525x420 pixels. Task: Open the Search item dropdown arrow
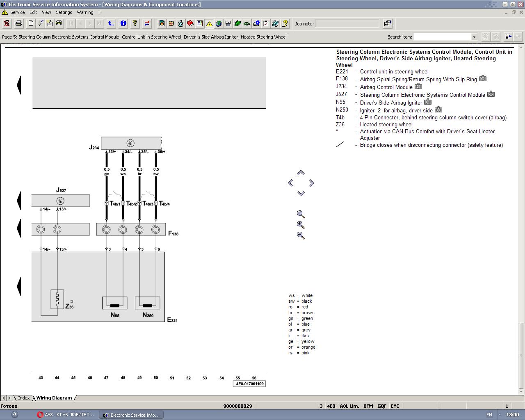tap(474, 37)
